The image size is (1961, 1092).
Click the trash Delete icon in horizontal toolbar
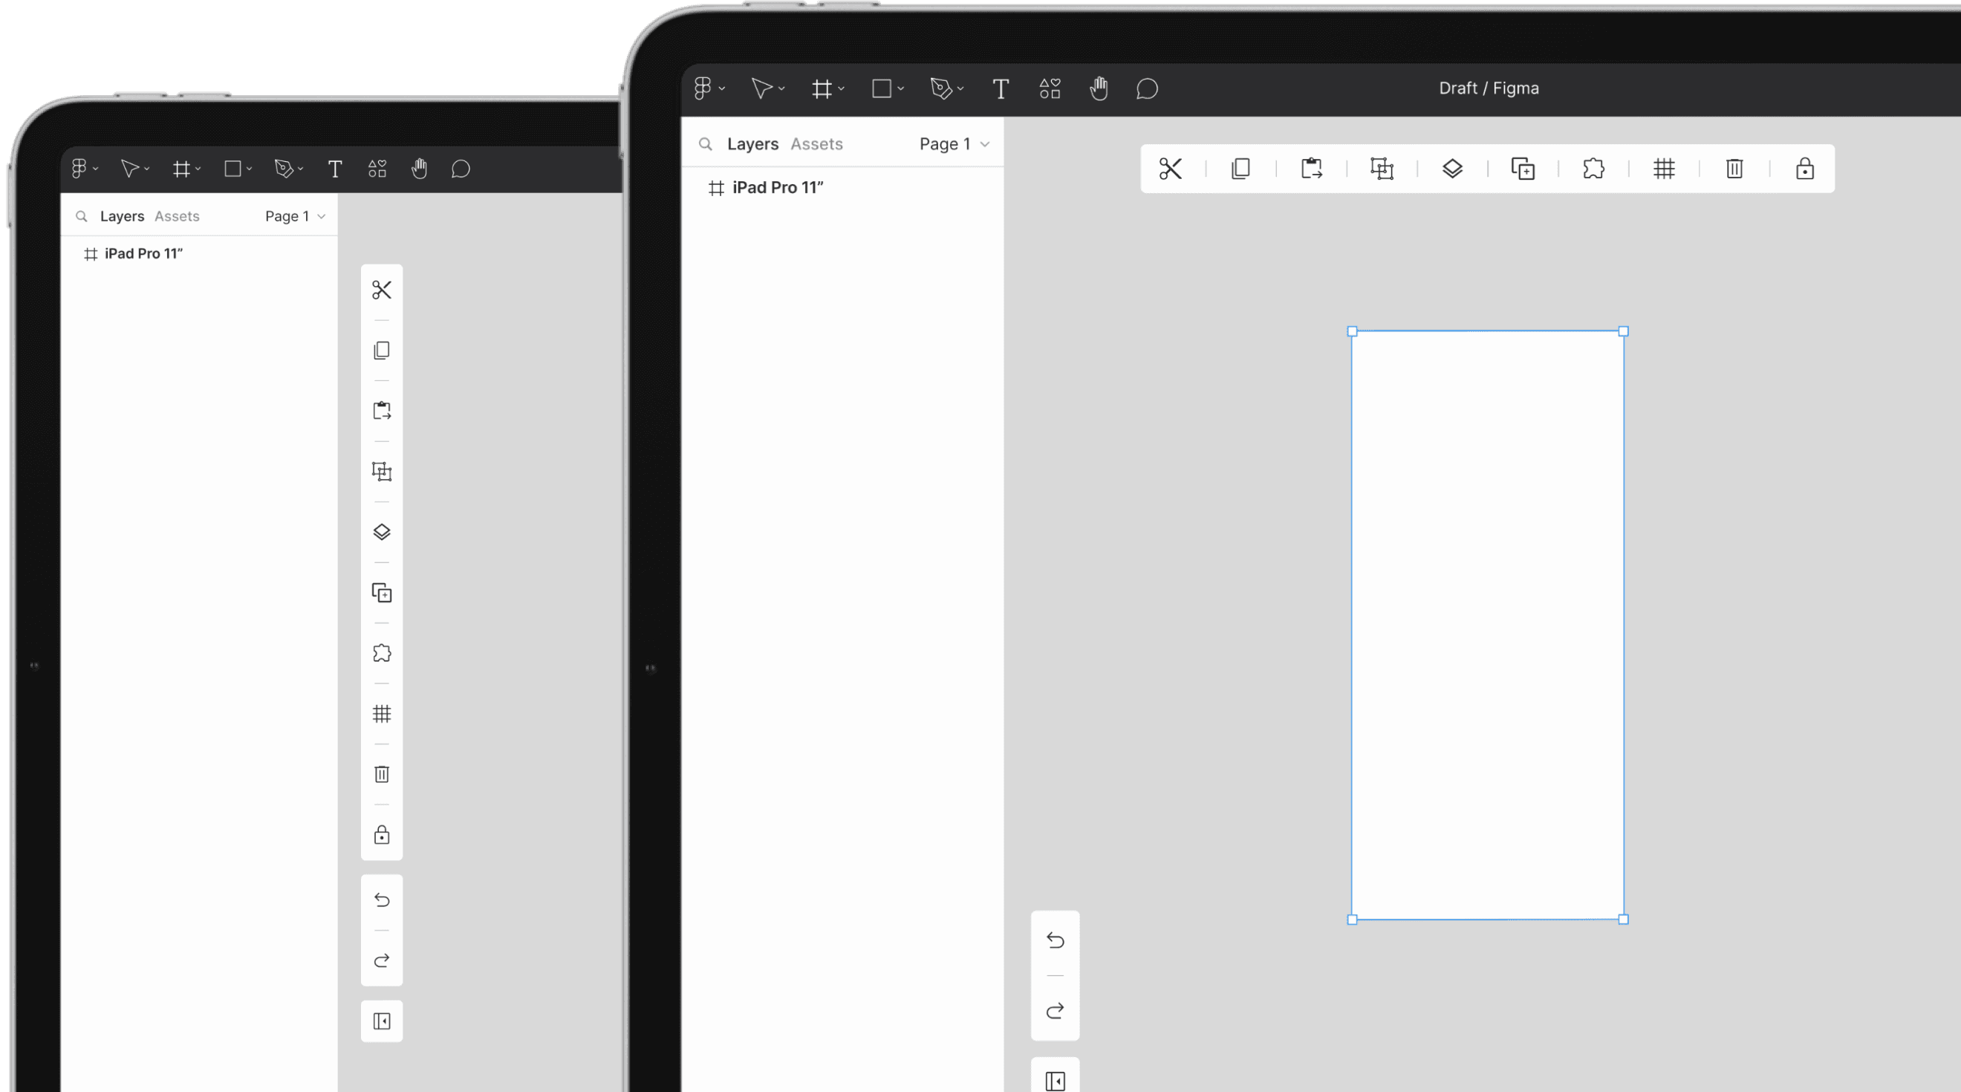coord(1734,169)
